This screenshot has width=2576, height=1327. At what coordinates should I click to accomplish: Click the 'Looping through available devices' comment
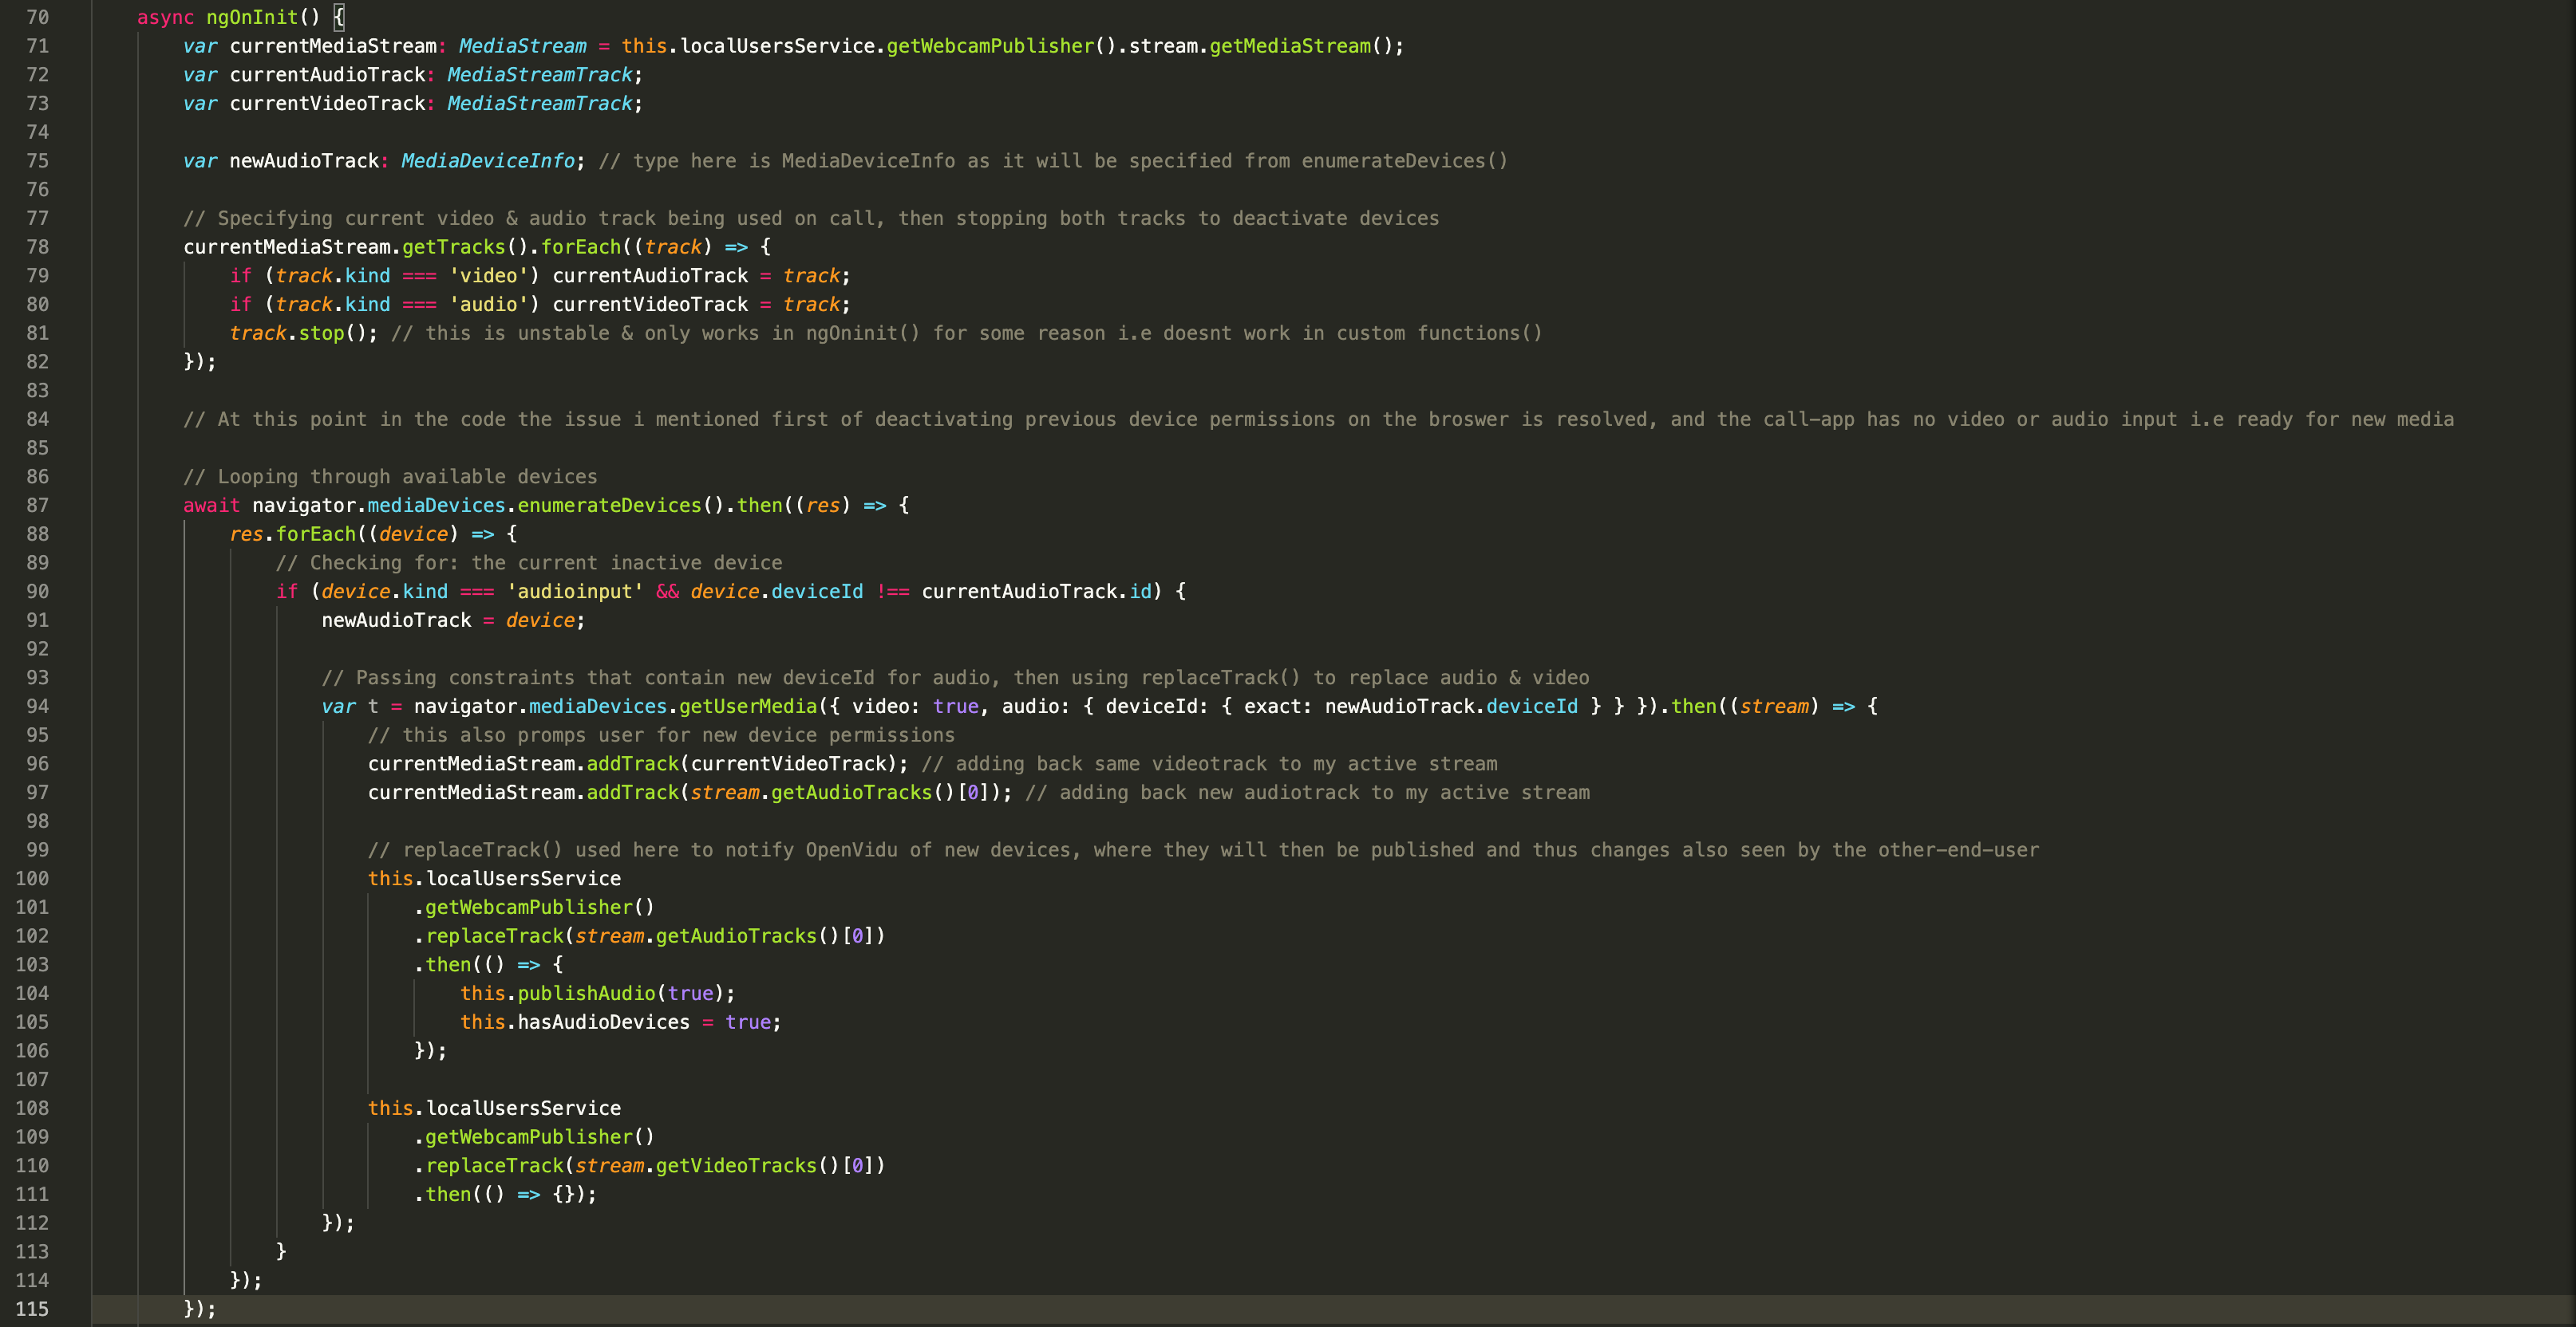pos(390,477)
